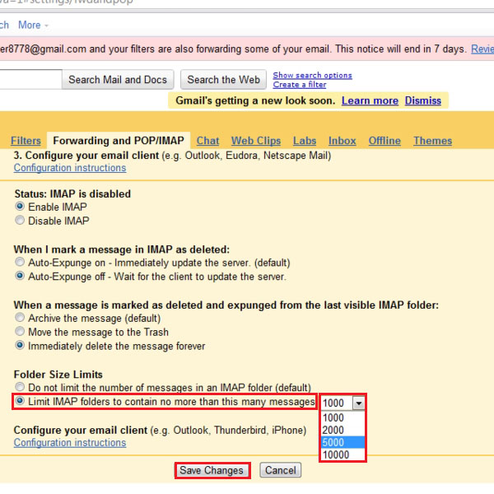
Task: Expand the More menu at top
Action: pos(33,25)
